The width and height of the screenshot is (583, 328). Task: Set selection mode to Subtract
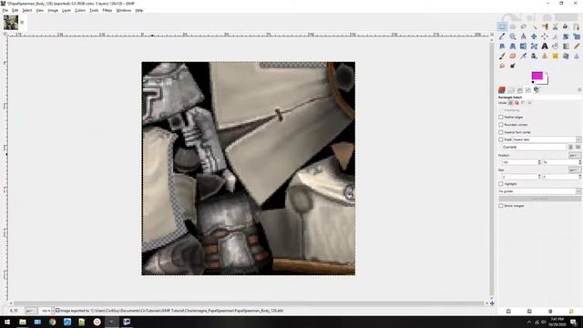pos(523,103)
